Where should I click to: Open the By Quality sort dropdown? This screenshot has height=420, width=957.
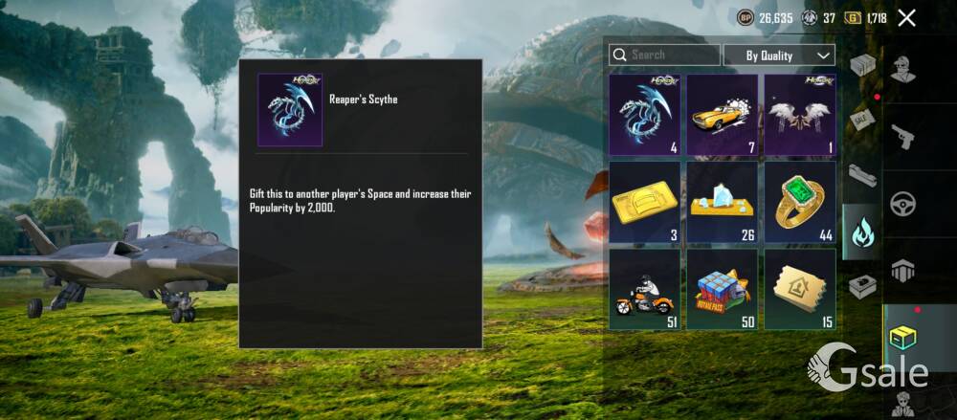tap(779, 55)
